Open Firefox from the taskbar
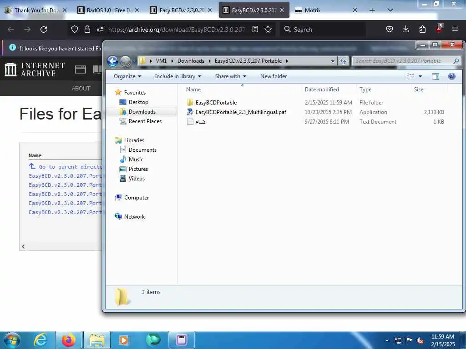 pos(69,340)
